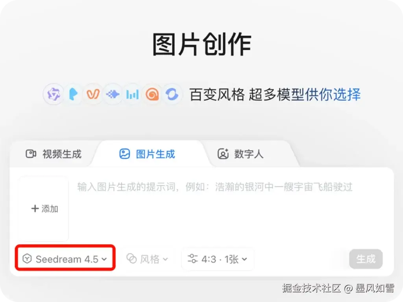Click the portrait icon on 数字人
Image resolution: width=403 pixels, height=302 pixels.
pos(223,154)
